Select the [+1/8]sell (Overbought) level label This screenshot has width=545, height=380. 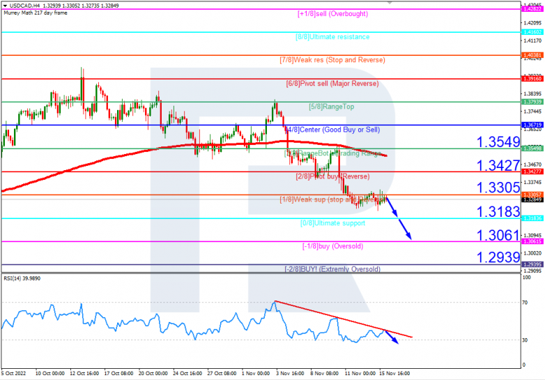click(x=332, y=14)
